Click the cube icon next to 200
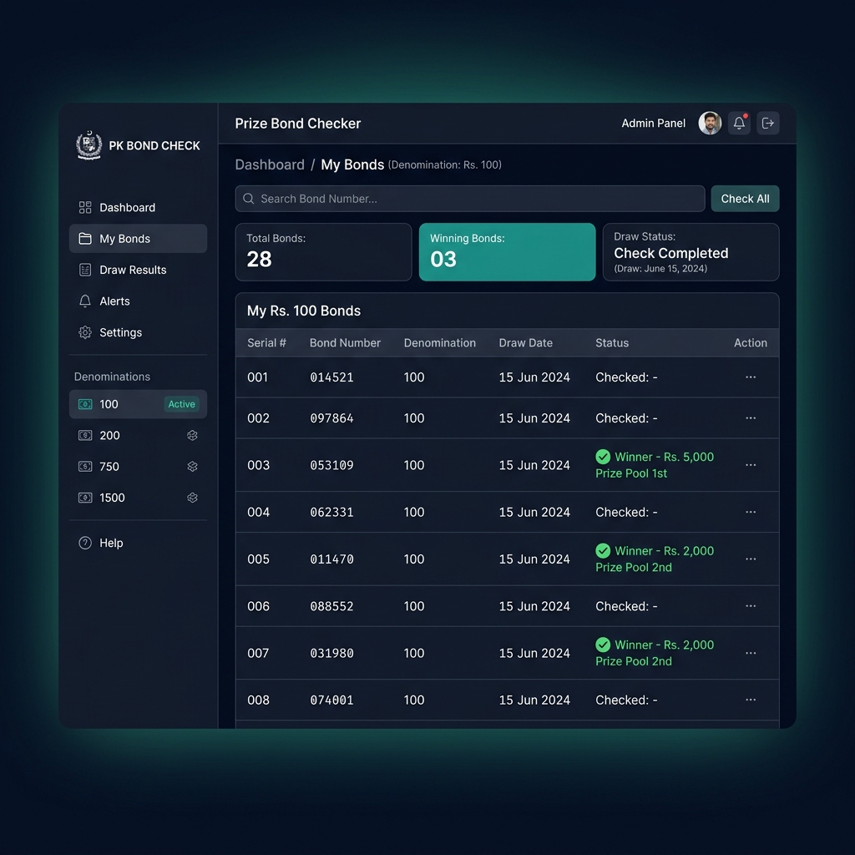Image resolution: width=855 pixels, height=855 pixels. [x=193, y=436]
